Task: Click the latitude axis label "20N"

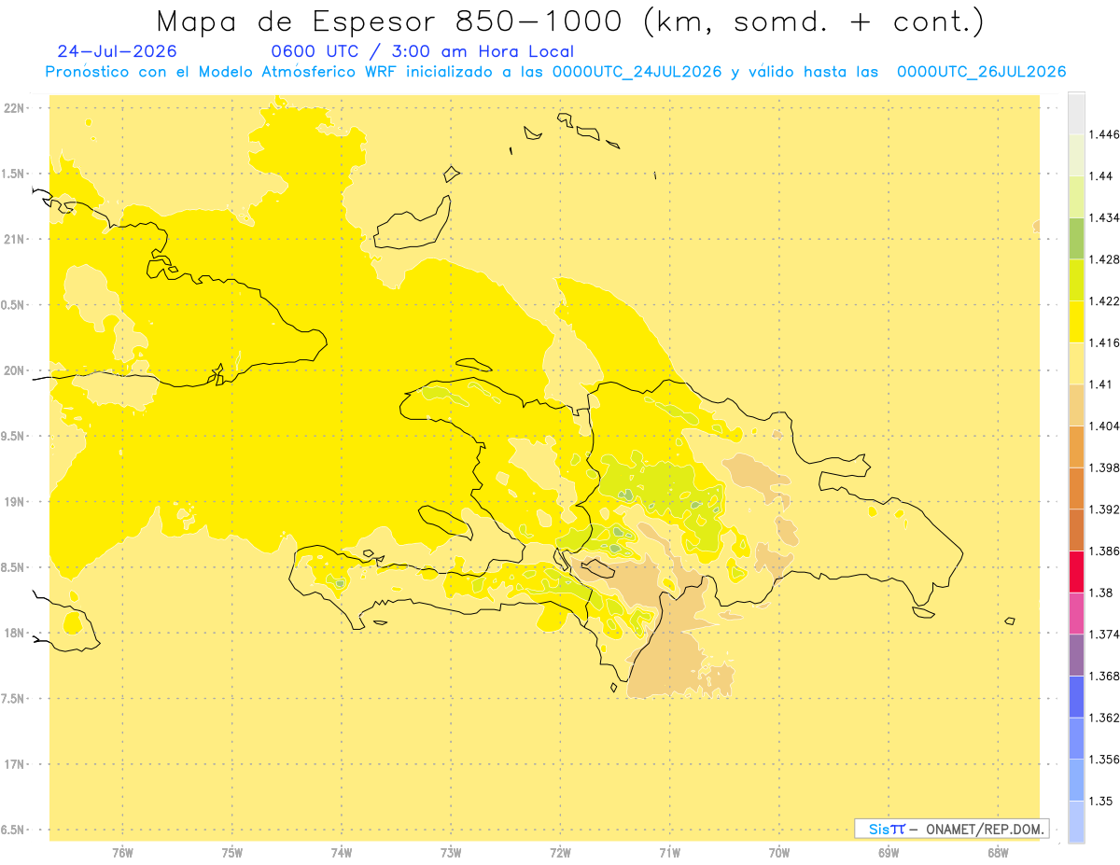Action: (15, 370)
